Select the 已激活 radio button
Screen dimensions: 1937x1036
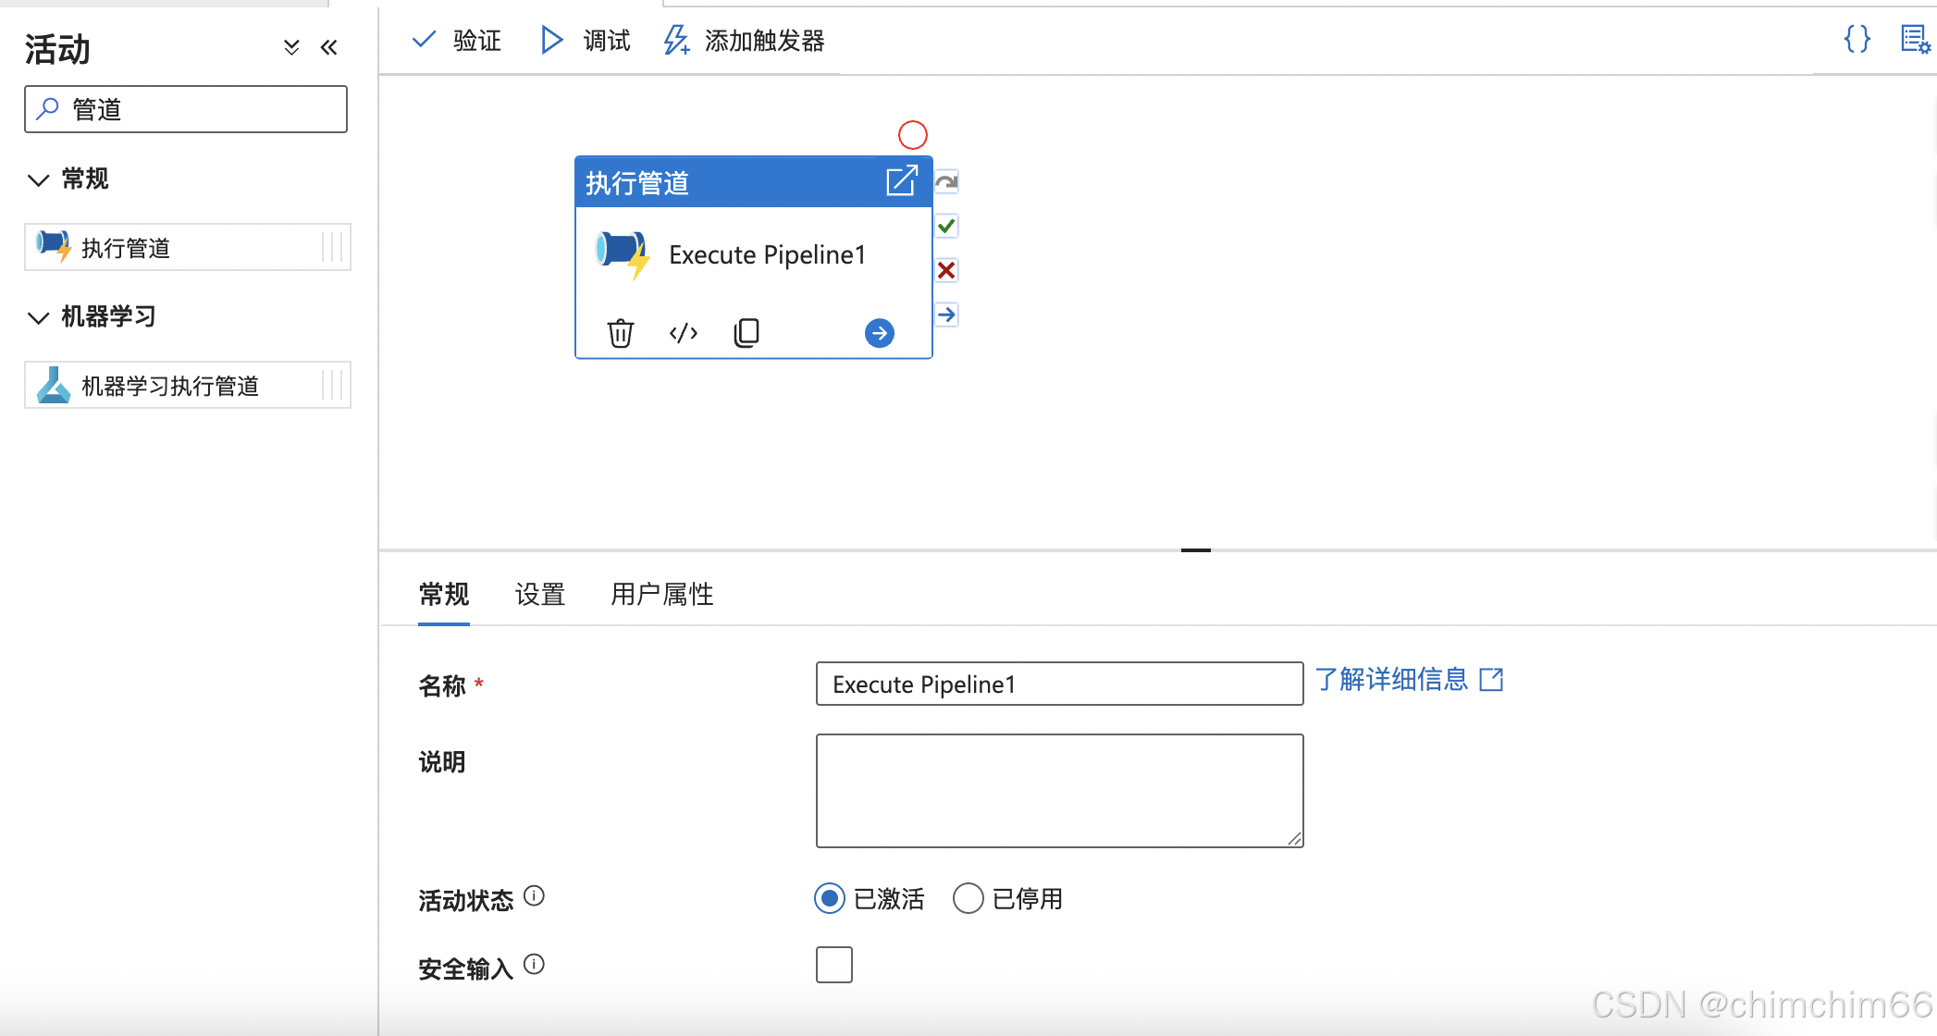pos(830,898)
